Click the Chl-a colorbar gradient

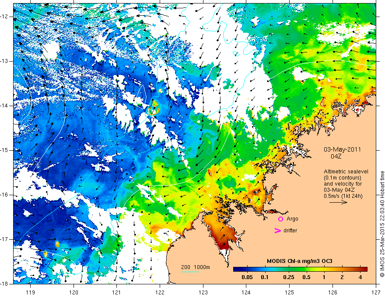click(x=300, y=269)
